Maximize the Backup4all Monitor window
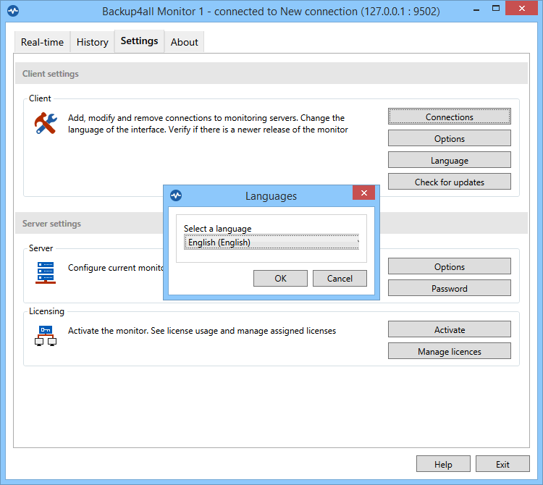Image resolution: width=543 pixels, height=485 pixels. point(496,9)
